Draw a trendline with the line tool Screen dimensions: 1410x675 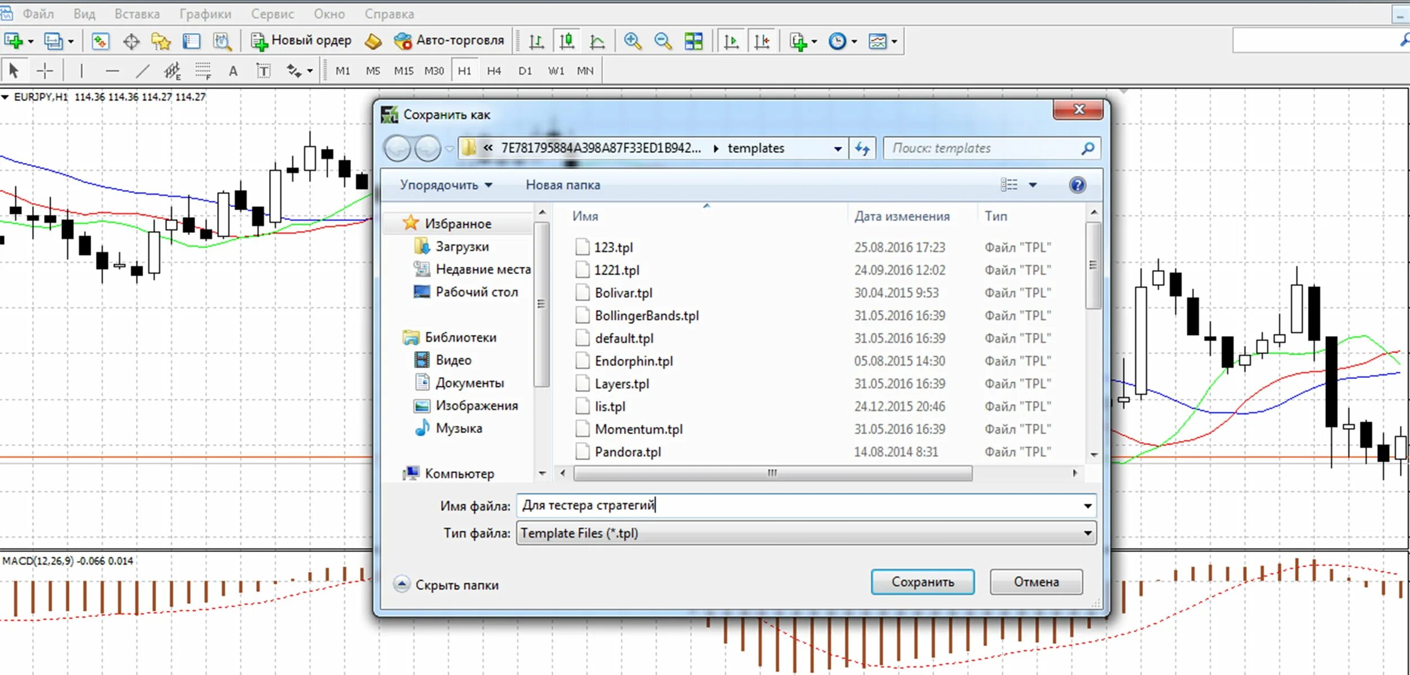point(143,71)
